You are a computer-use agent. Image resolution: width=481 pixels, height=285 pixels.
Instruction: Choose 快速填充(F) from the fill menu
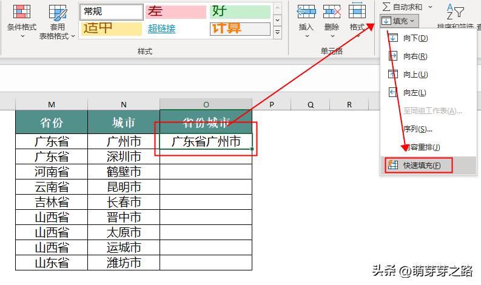[x=428, y=165]
